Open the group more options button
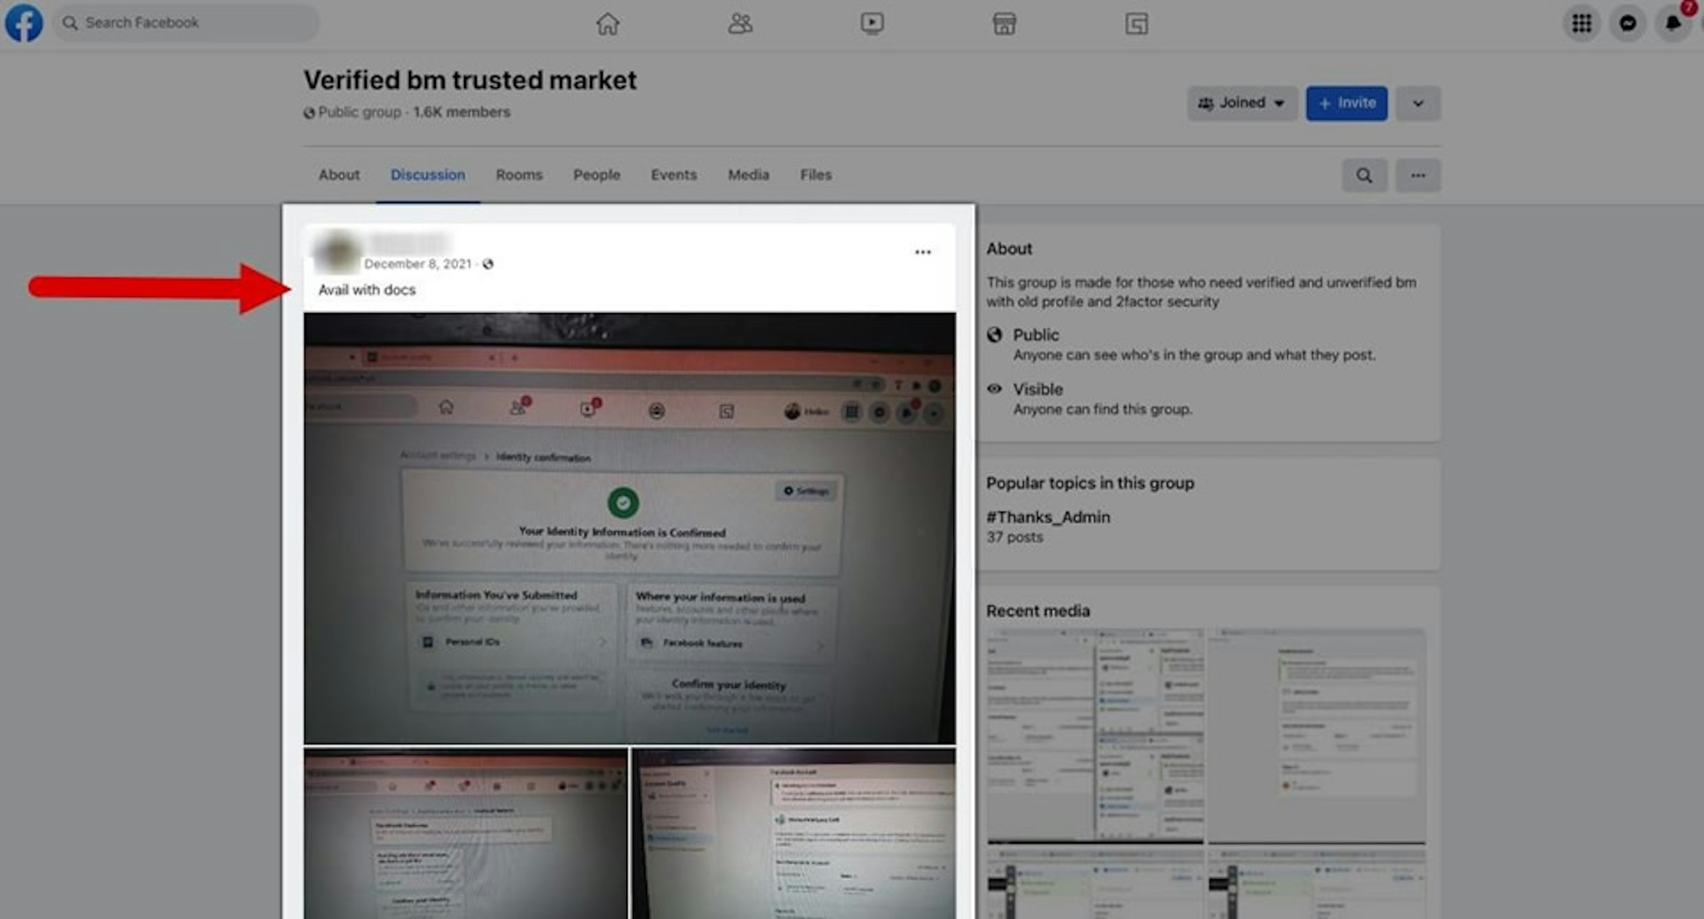The width and height of the screenshot is (1704, 919). [1418, 175]
